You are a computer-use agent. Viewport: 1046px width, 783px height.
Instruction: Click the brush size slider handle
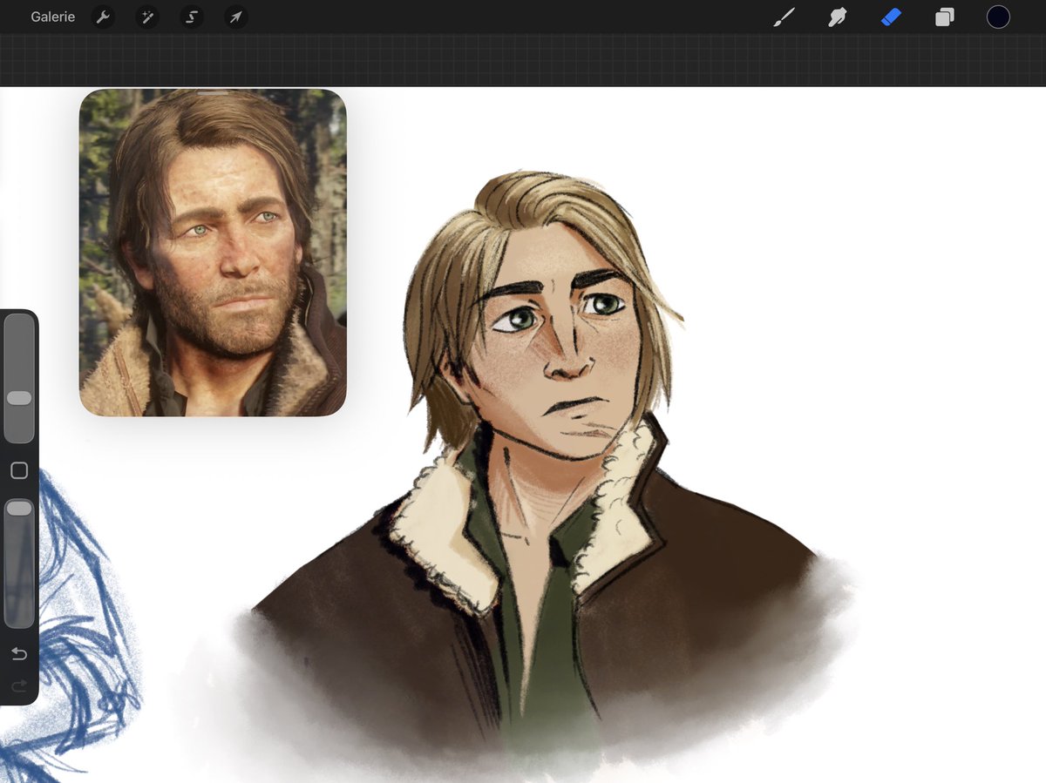pyautogui.click(x=19, y=397)
